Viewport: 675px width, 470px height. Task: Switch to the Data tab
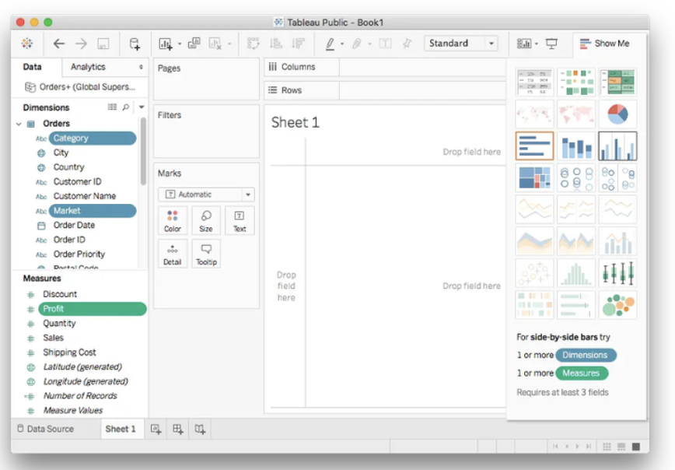click(x=33, y=67)
